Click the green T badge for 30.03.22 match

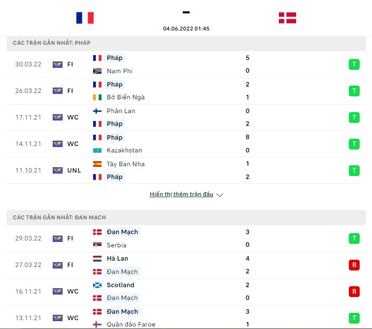pyautogui.click(x=354, y=64)
